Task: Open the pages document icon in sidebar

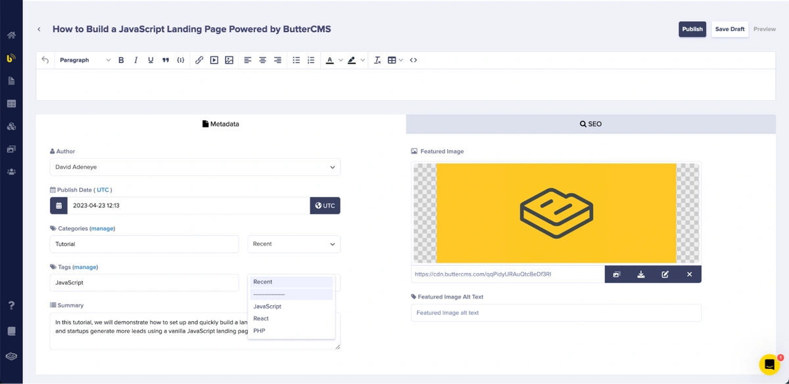Action: coord(11,81)
